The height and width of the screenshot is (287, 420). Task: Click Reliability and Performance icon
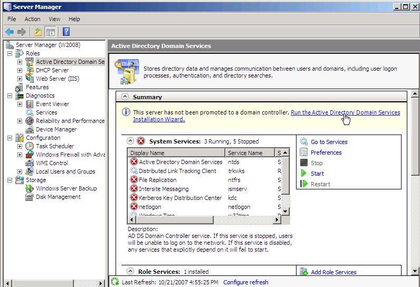(x=30, y=121)
